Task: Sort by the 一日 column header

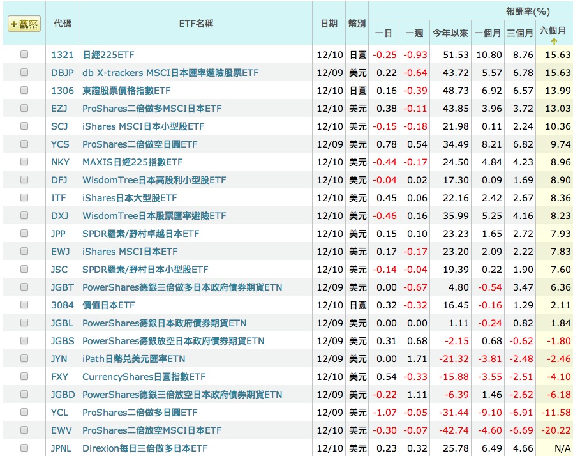Action: [383, 33]
